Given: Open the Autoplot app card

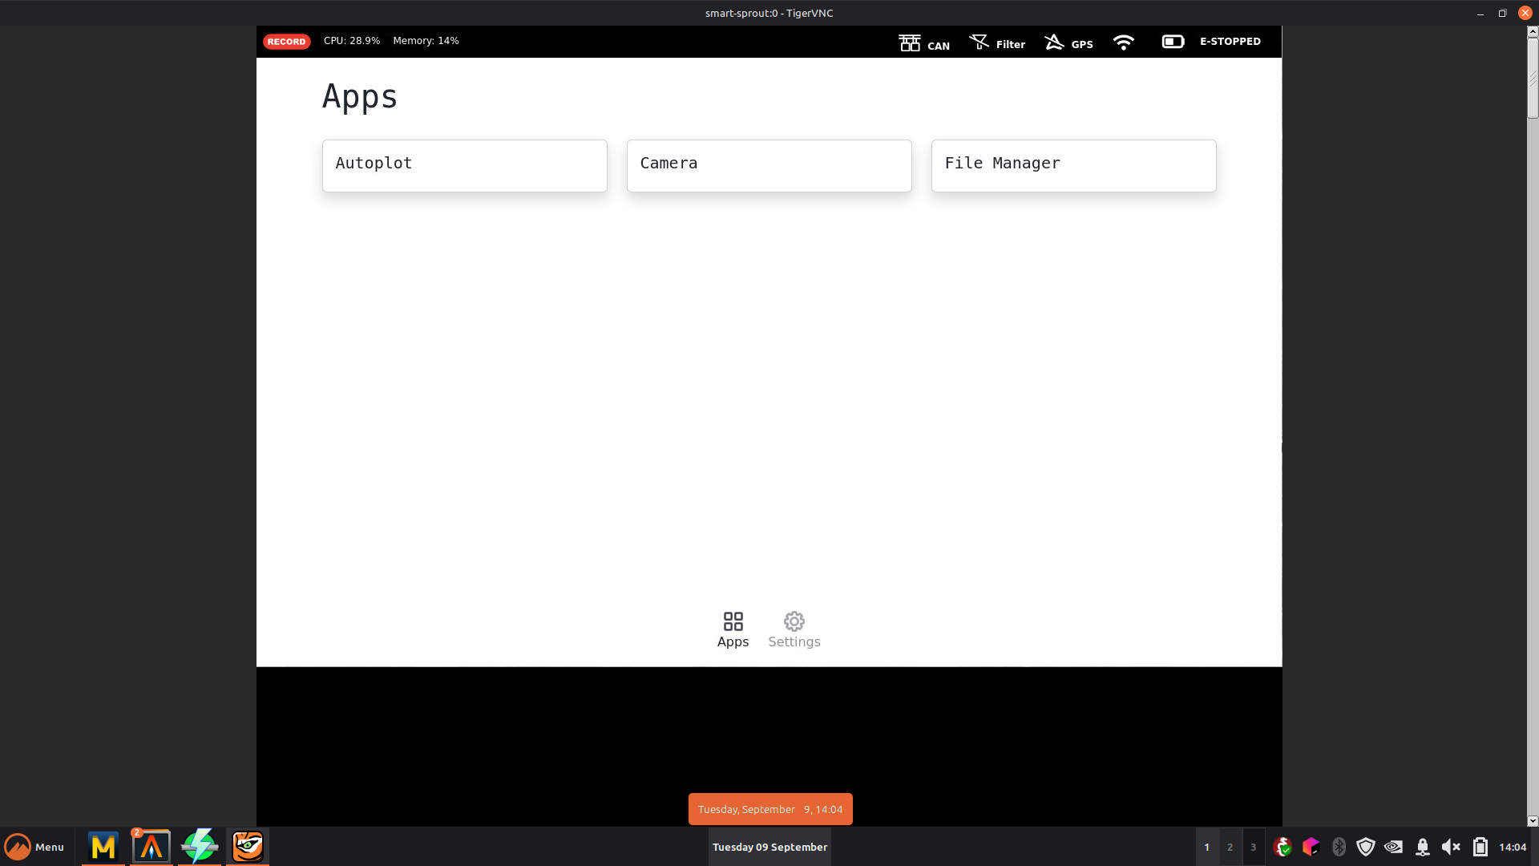Looking at the screenshot, I should click(464, 165).
